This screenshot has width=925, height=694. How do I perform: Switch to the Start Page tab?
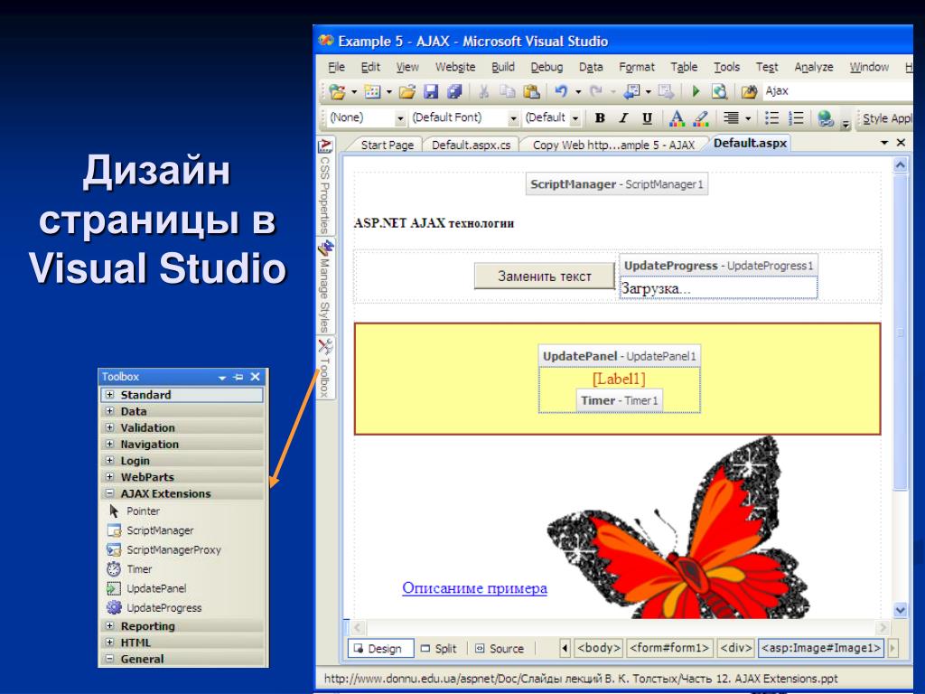click(387, 145)
